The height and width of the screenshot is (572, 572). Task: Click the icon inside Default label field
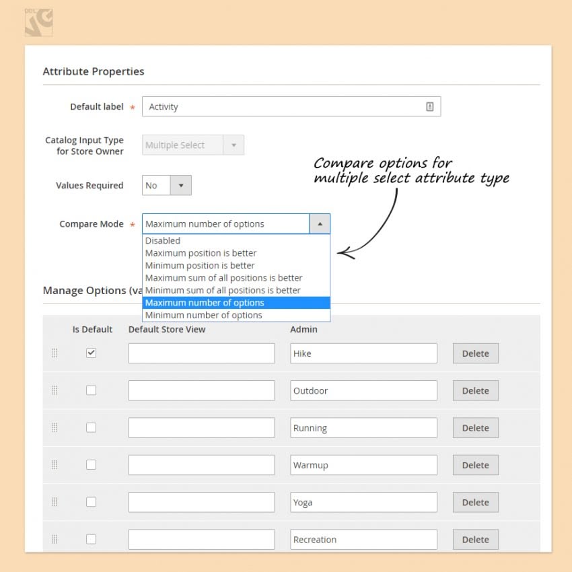pos(430,106)
